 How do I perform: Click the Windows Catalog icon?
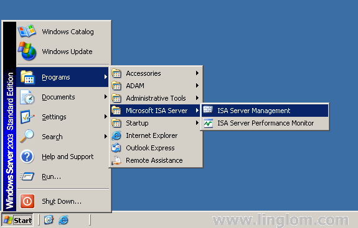pos(27,31)
